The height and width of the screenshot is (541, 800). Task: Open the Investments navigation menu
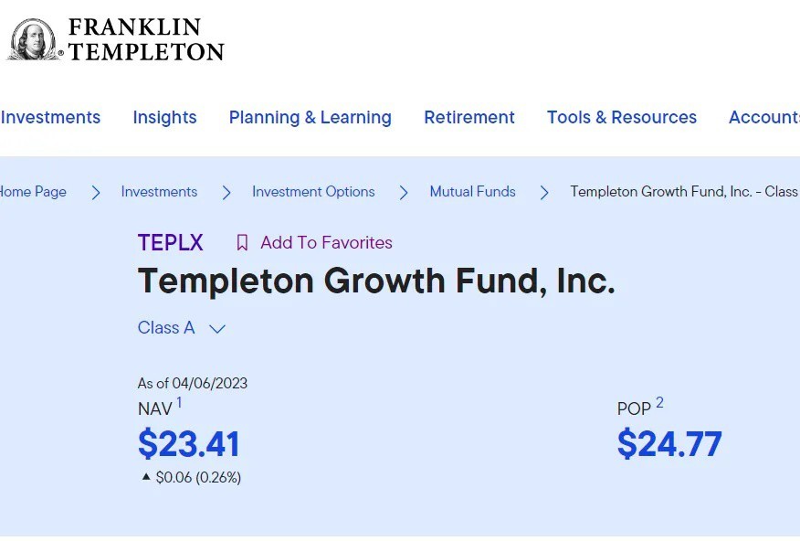pos(50,117)
